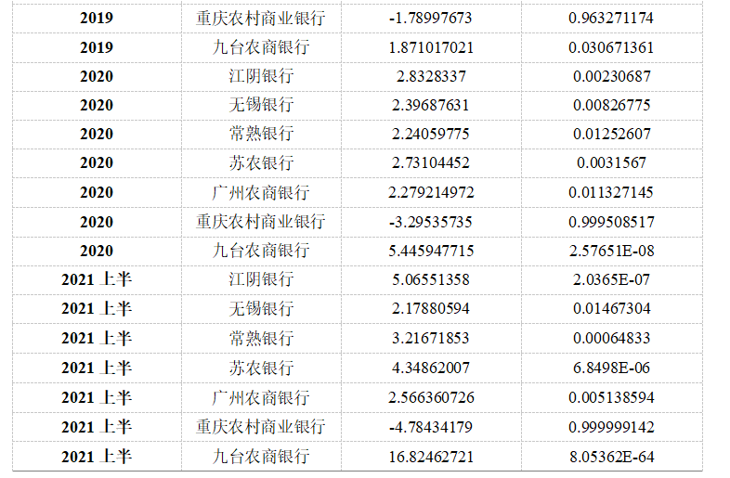Click the cell 2.0365E-07
Viewport: 730px width, 478px height.
pos(611,279)
